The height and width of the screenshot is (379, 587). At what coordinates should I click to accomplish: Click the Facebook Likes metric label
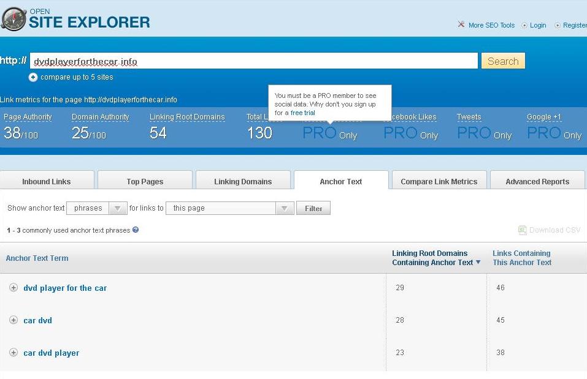[414, 117]
